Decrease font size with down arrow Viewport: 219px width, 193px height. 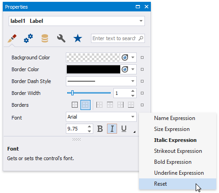point(90,131)
